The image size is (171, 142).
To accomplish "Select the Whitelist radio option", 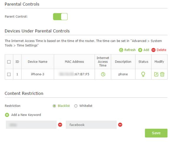I will click(76, 106).
